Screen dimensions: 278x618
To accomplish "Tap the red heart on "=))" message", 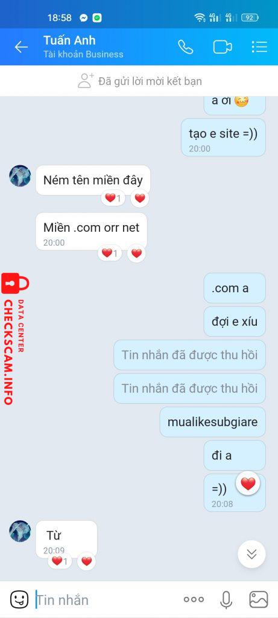I will click(248, 483).
